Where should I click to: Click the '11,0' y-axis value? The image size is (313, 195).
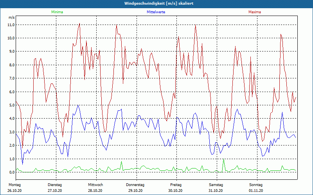click(11, 25)
